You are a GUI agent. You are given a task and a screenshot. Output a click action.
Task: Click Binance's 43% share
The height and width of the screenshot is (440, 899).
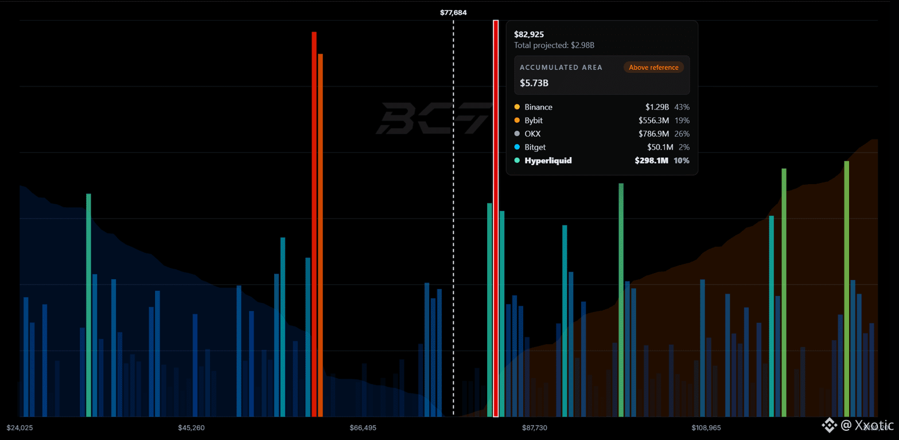(682, 107)
